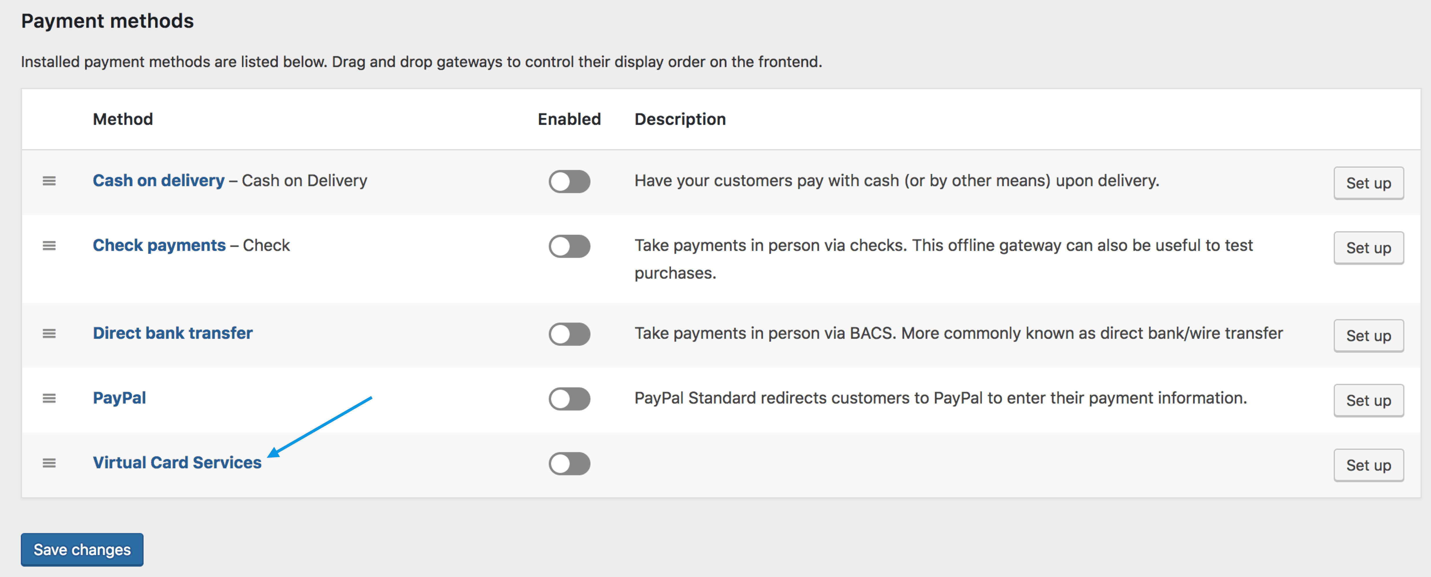1431x577 pixels.
Task: Click the Save changes button
Action: [x=82, y=550]
